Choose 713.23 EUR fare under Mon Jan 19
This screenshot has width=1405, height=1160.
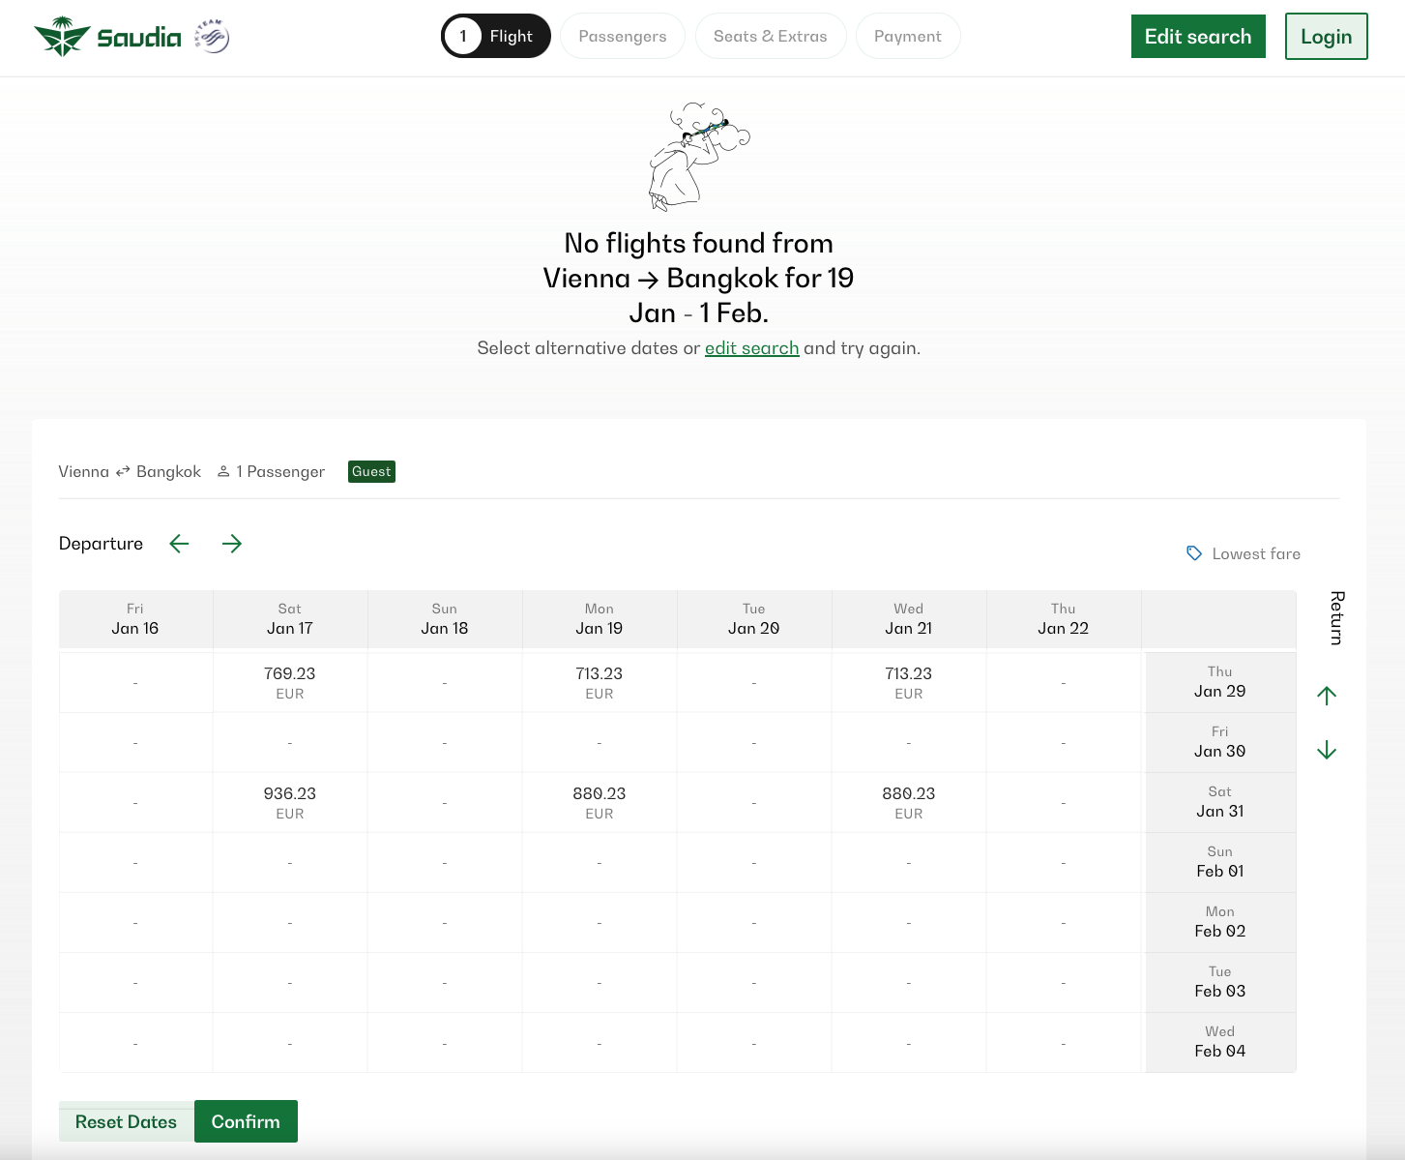600,683
